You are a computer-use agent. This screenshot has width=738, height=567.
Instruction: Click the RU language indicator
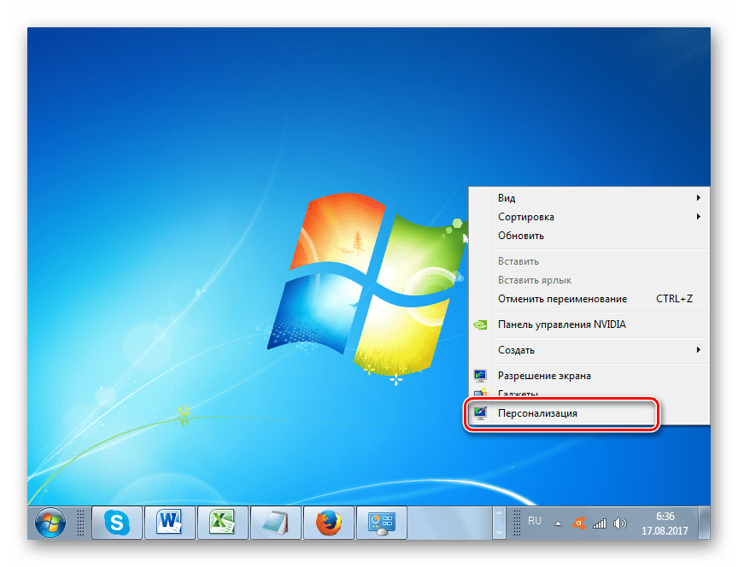pos(534,521)
